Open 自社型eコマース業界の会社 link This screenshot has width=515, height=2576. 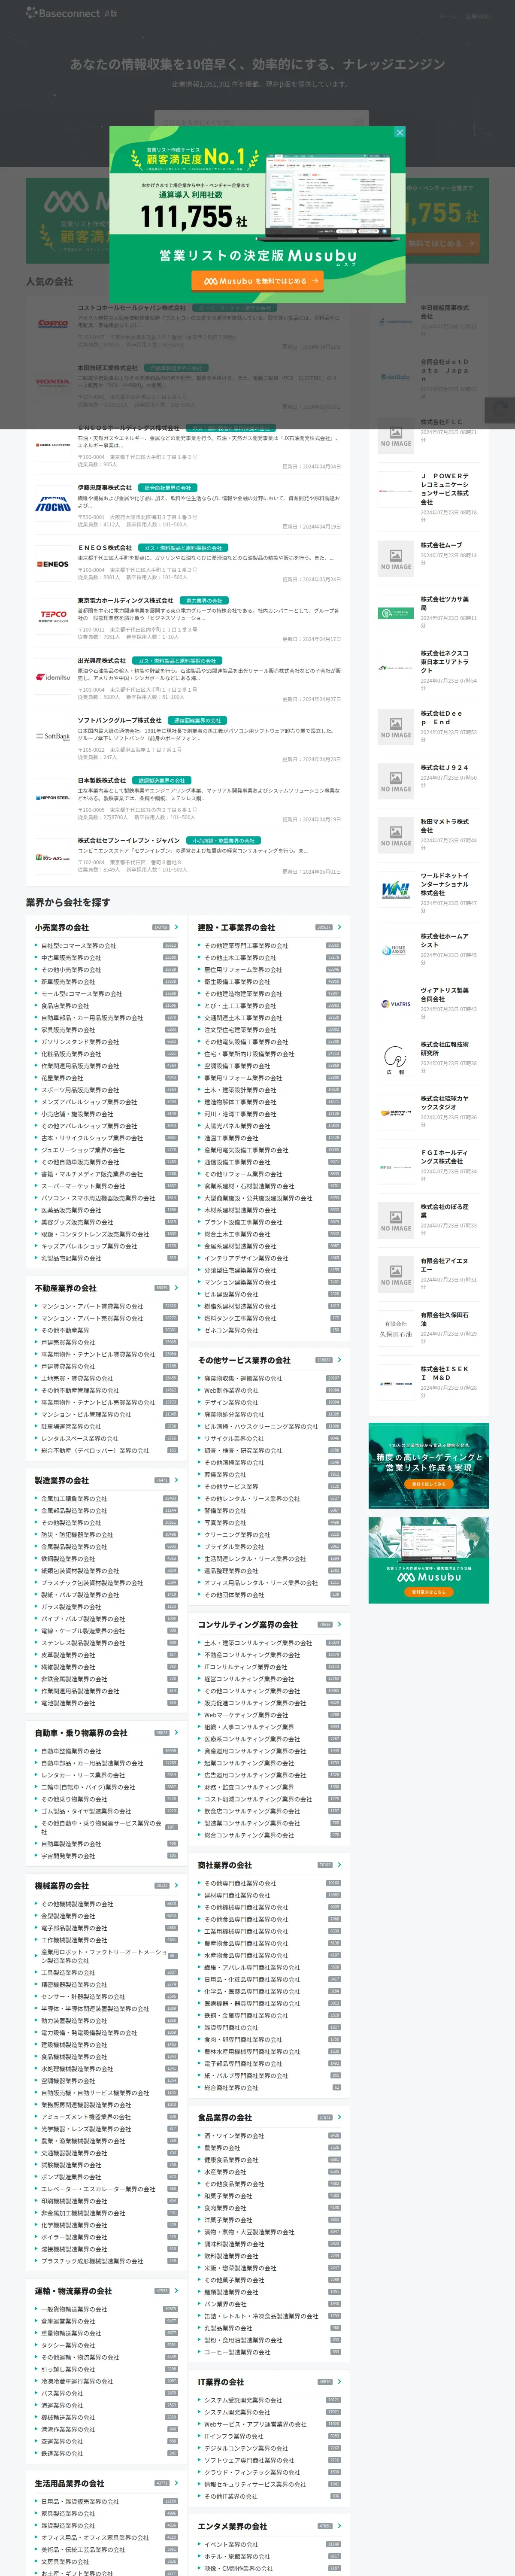[x=78, y=945]
